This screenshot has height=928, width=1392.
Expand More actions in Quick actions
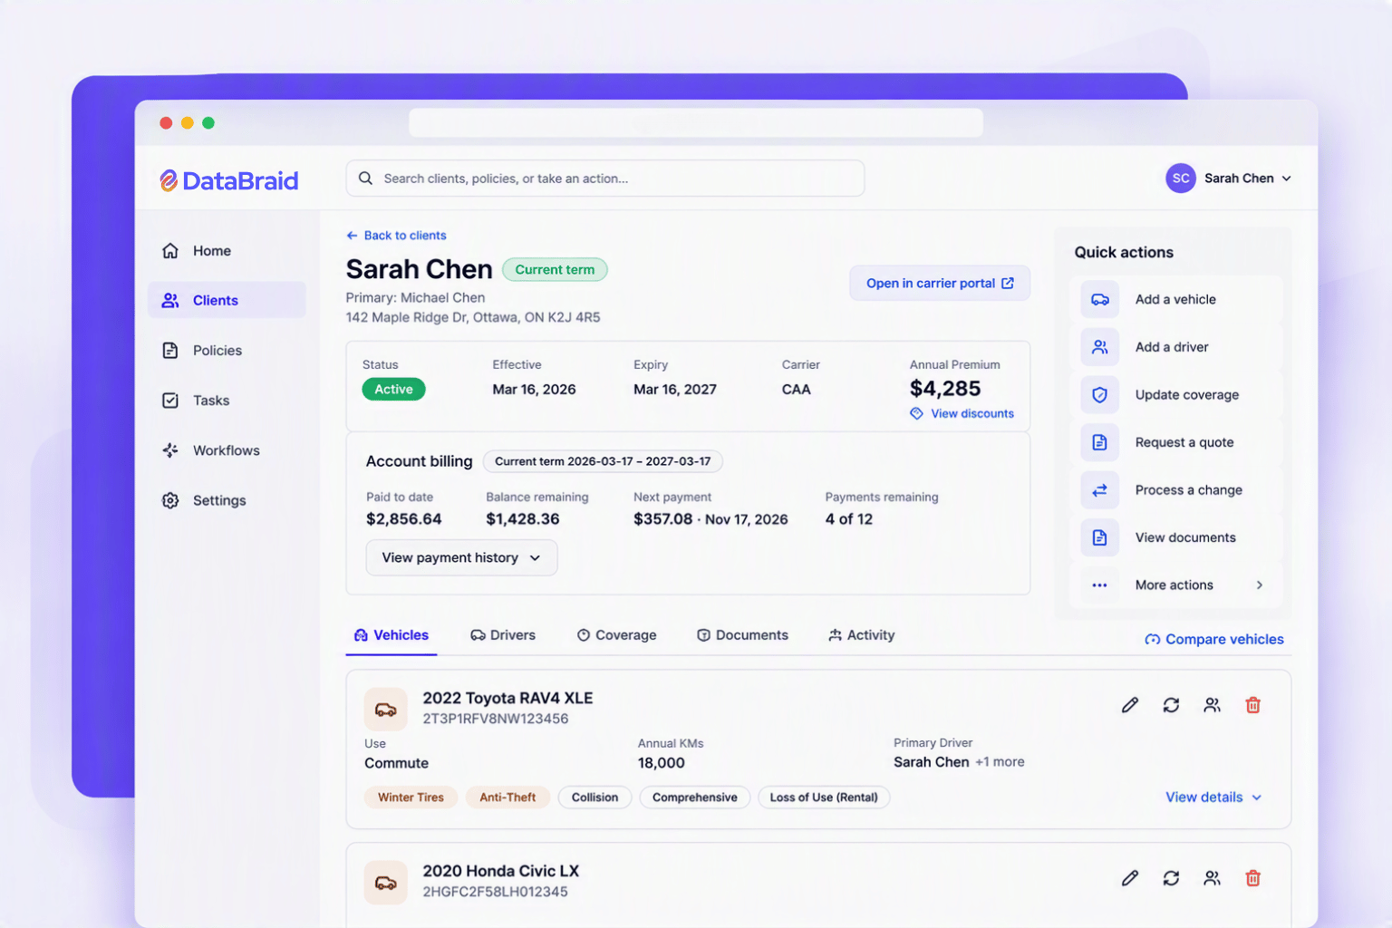coord(1178,585)
